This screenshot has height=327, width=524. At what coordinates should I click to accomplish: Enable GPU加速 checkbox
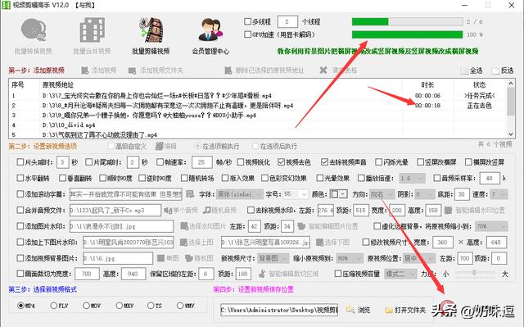[247, 34]
